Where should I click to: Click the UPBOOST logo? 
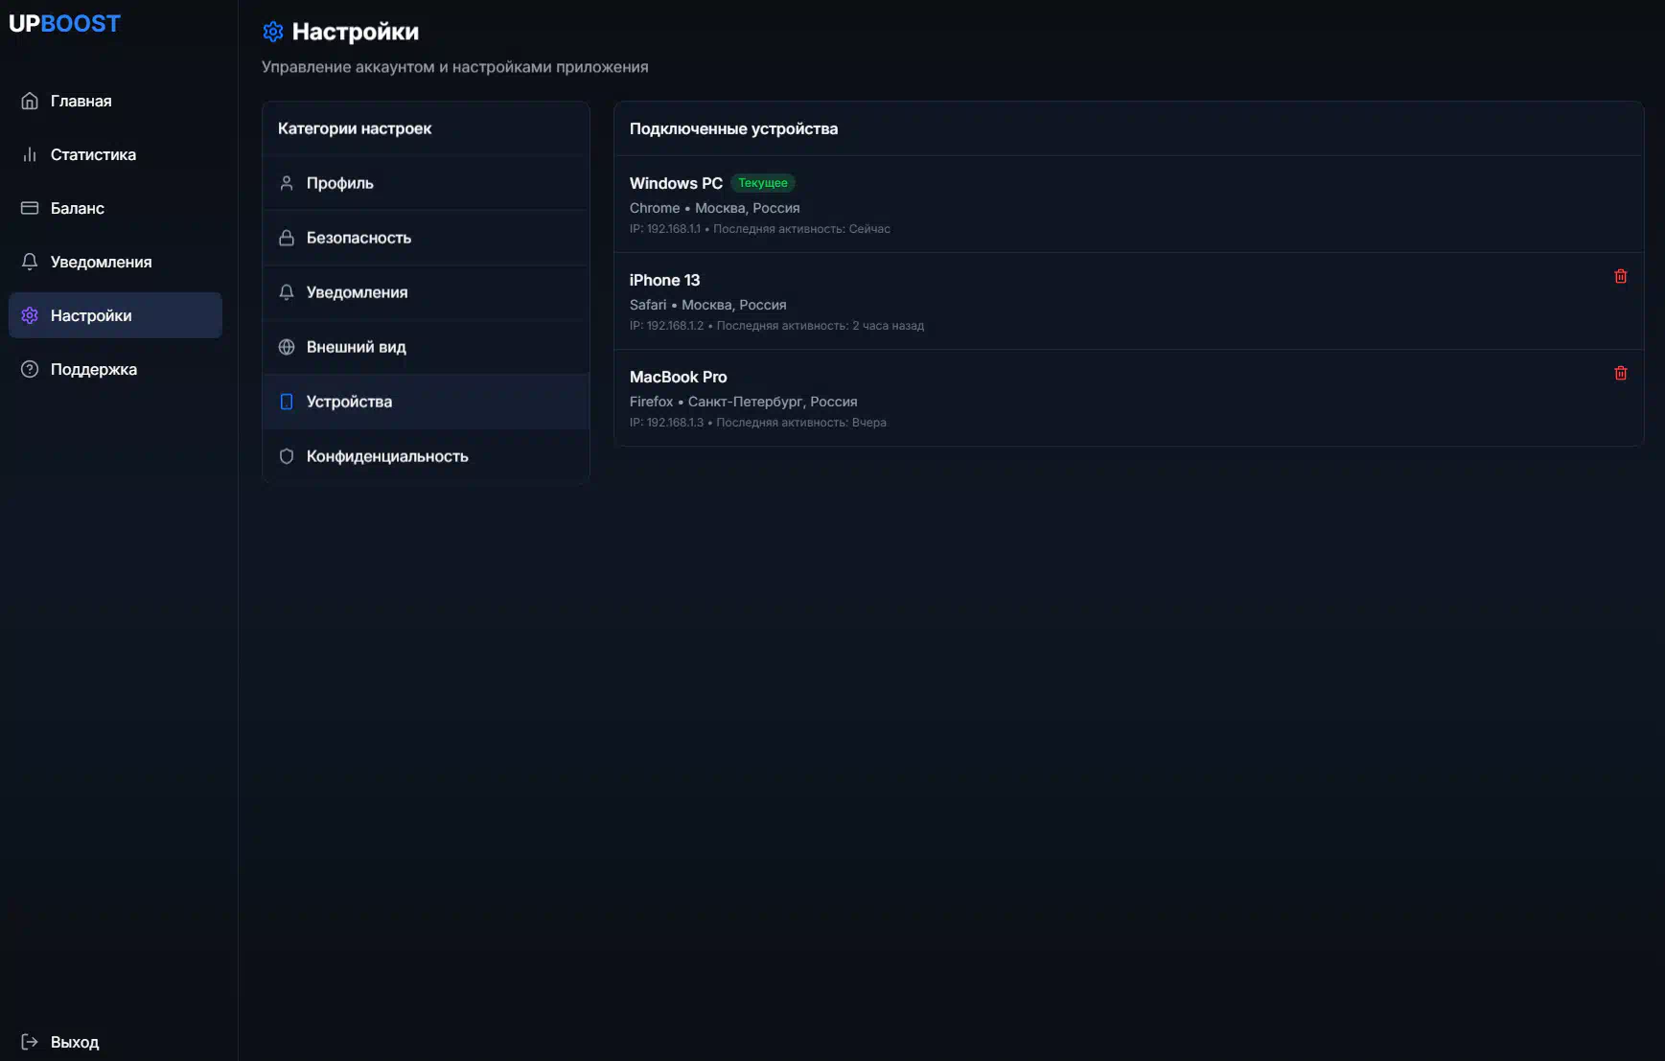click(x=64, y=24)
